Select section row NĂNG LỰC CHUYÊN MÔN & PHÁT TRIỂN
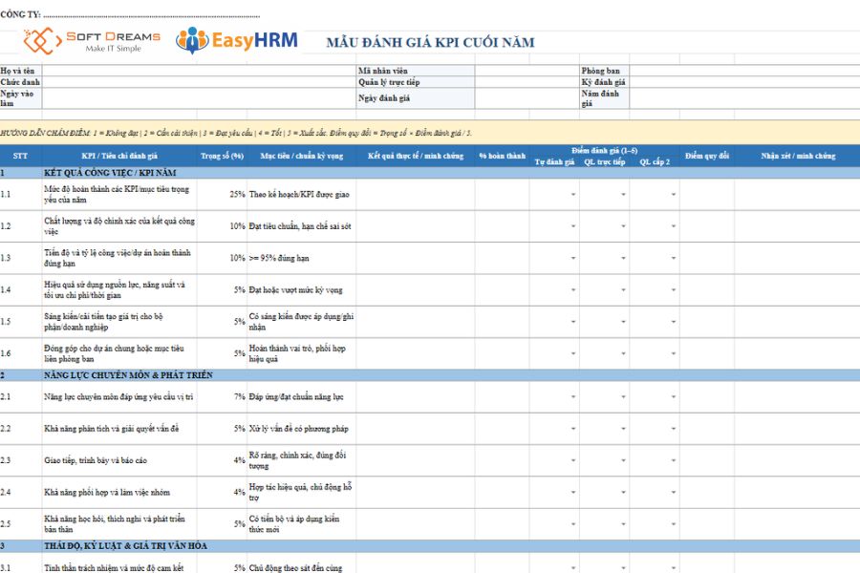The image size is (860, 573). point(430,375)
